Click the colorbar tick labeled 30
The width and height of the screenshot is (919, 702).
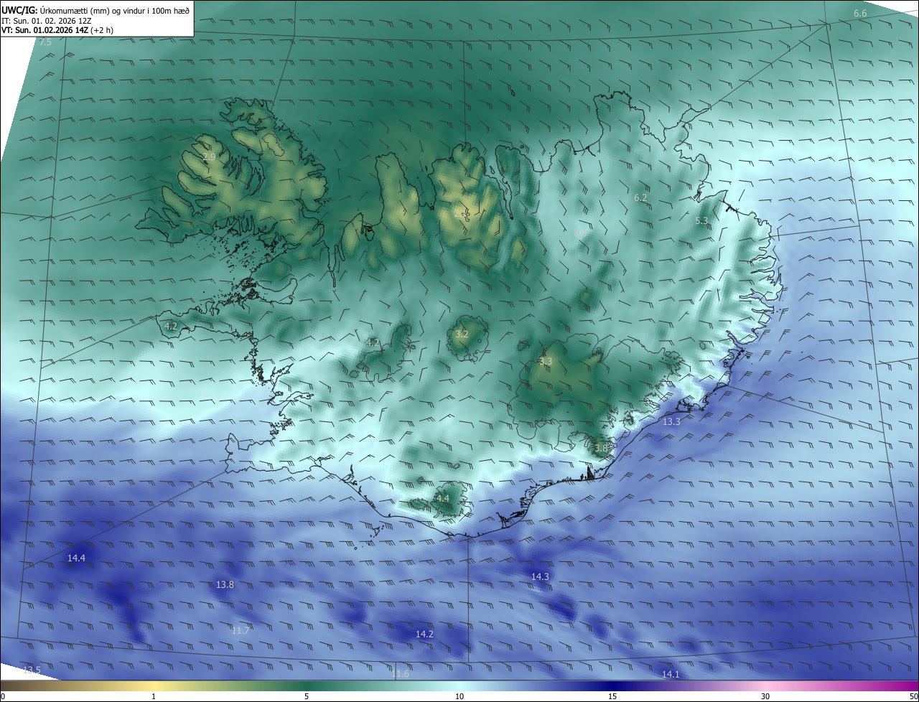(x=765, y=696)
